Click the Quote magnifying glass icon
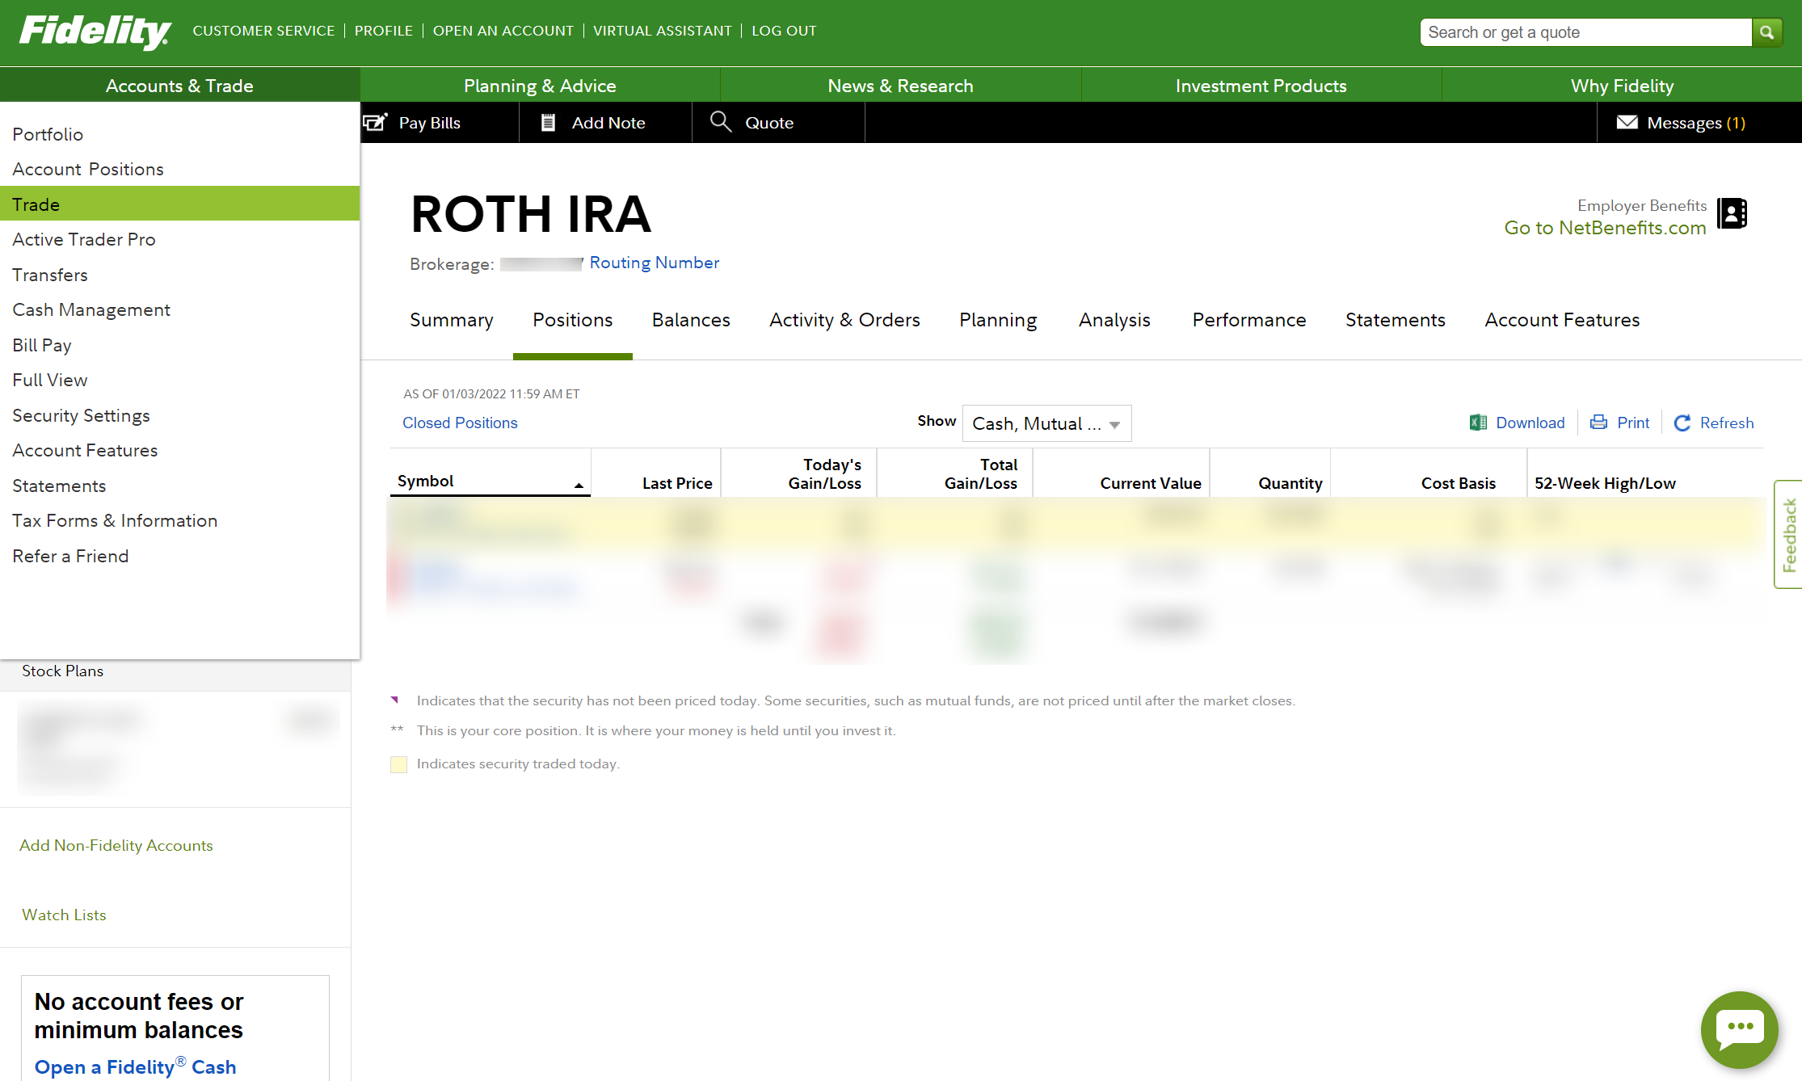 click(x=720, y=122)
